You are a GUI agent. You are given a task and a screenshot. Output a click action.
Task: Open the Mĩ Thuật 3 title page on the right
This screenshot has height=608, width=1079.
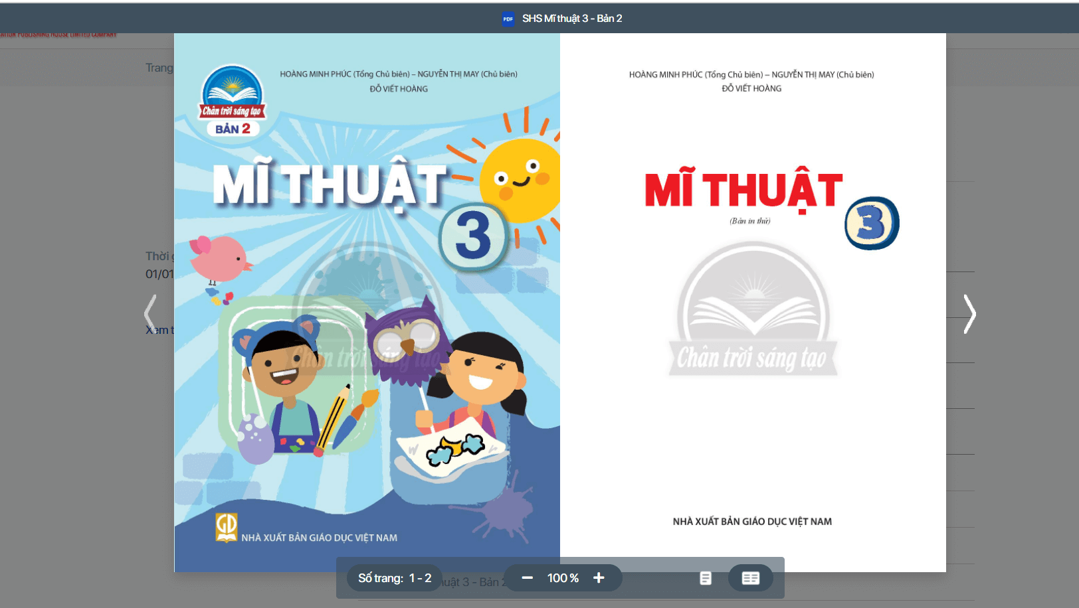click(753, 302)
